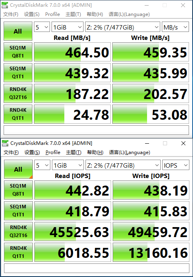Click 6018.55 read IOPS value
The height and width of the screenshot is (277, 193).
click(x=73, y=252)
